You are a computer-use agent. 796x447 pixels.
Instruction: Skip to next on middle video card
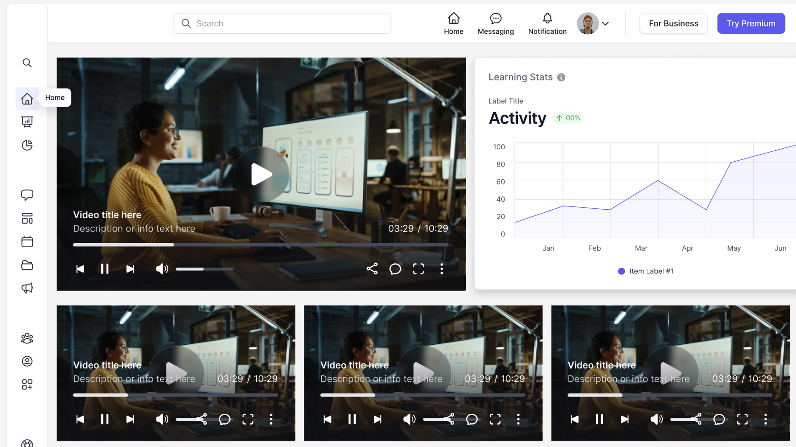pyautogui.click(x=377, y=419)
